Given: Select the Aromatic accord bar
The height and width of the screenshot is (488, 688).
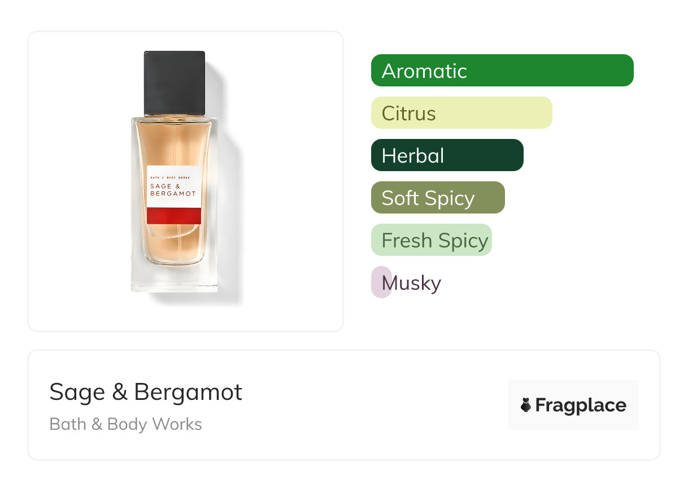Looking at the screenshot, I should coord(502,71).
